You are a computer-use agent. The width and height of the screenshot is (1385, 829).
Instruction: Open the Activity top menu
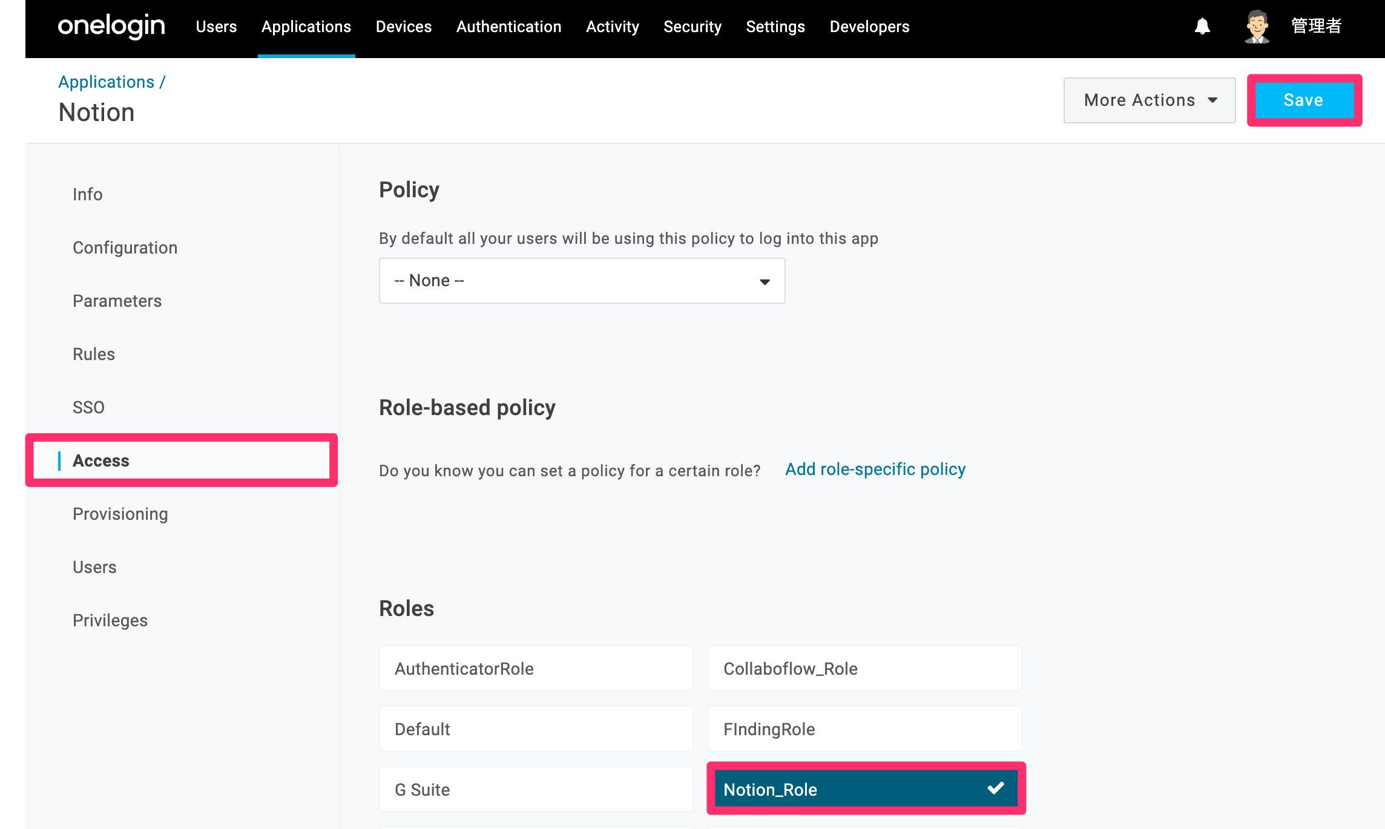coord(613,27)
